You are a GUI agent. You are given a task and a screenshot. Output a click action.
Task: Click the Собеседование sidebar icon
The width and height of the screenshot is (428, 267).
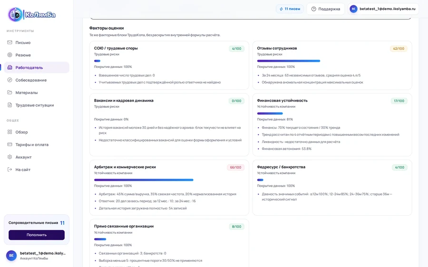(x=10, y=80)
